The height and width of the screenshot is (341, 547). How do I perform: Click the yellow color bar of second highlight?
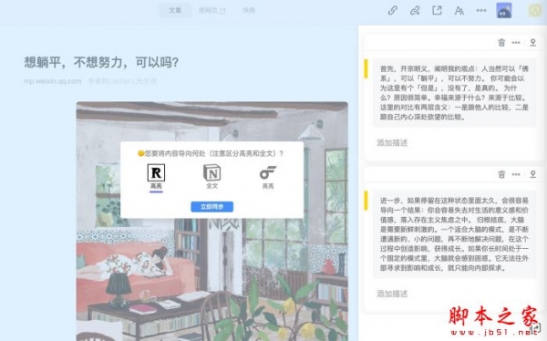click(366, 201)
